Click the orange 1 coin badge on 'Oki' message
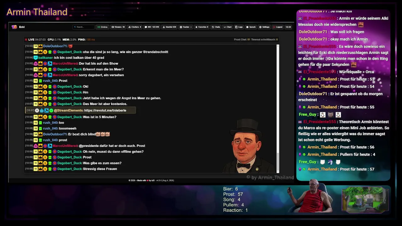The height and width of the screenshot is (226, 402). point(45,87)
